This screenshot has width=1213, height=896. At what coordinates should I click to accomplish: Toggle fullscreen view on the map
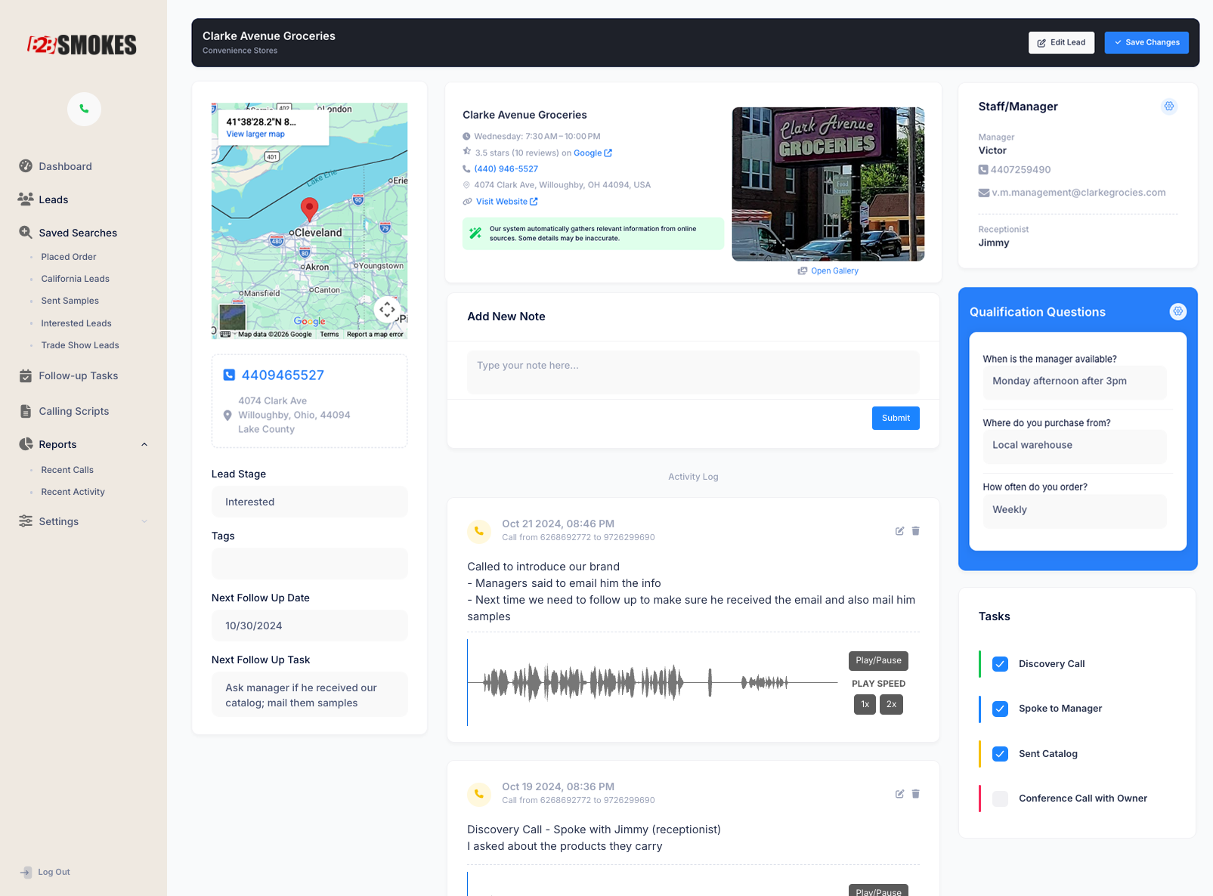(x=387, y=309)
